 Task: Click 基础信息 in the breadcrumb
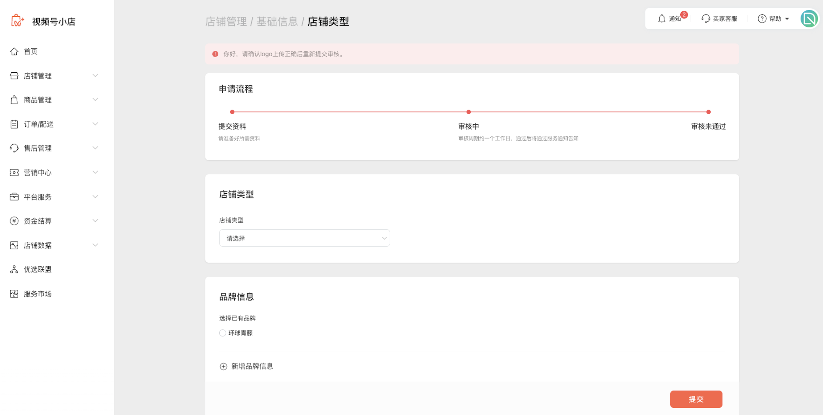(277, 22)
